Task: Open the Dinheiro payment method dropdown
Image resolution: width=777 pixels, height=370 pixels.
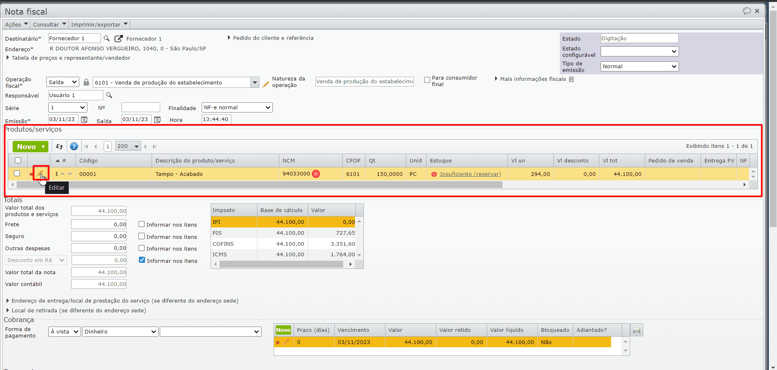Action: (x=120, y=332)
